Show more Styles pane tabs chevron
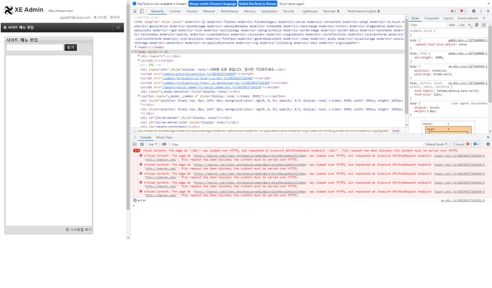 click(484, 18)
